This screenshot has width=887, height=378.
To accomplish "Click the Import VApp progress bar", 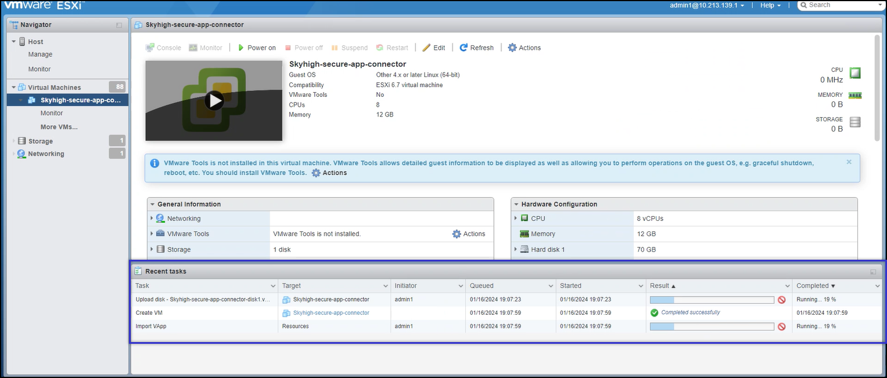I will pos(711,326).
